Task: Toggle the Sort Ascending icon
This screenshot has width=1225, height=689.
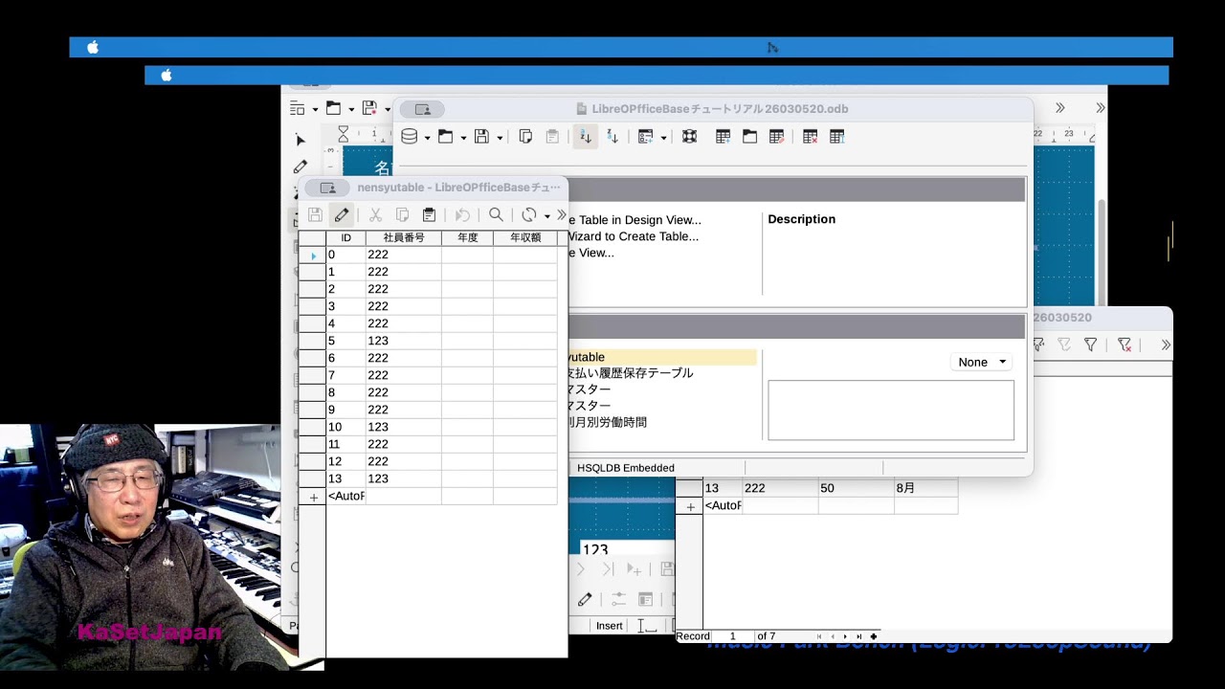Action: coord(586,137)
